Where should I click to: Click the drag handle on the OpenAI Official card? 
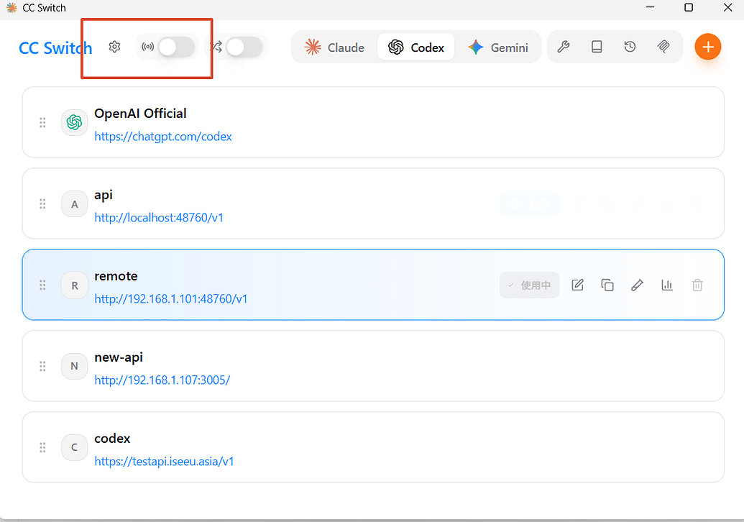click(42, 122)
